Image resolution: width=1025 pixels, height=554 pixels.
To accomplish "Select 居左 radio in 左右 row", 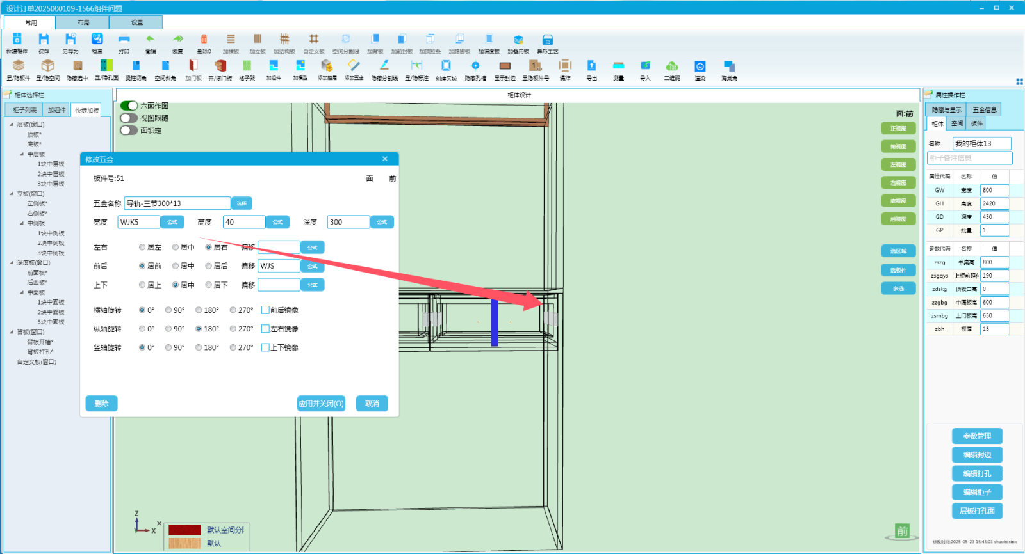I will click(142, 247).
